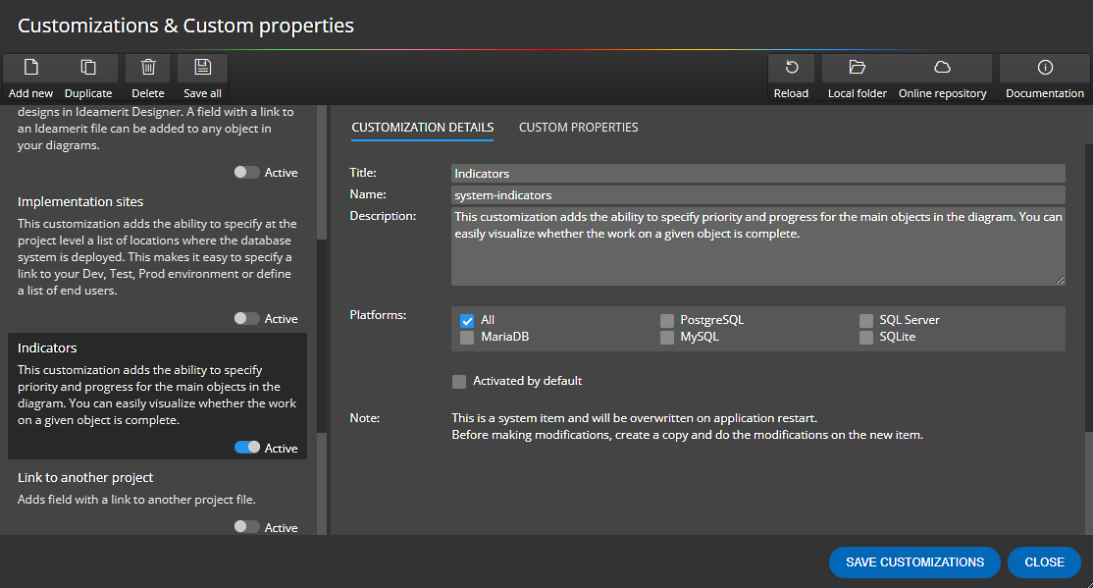Click the Delete trash icon

(147, 67)
